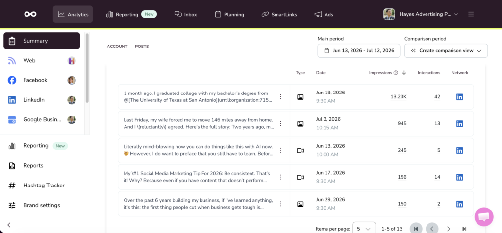The image size is (502, 233).
Task: Click the LinkedIn icon for the Jun 29 post
Action: click(x=459, y=204)
